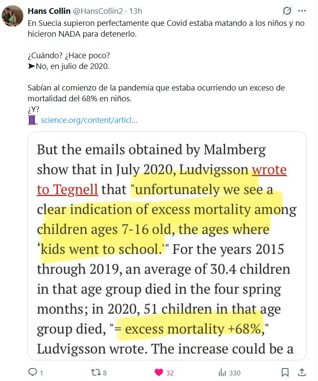This screenshot has height=381, width=318.
Task: Click the reply speech bubble icon
Action: tap(32, 372)
